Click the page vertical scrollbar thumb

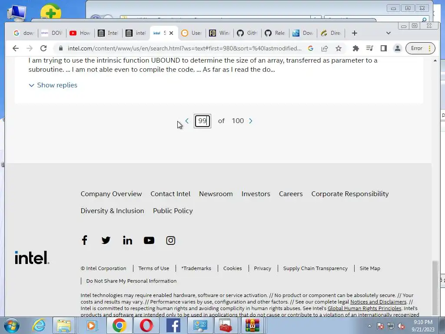coord(435,288)
